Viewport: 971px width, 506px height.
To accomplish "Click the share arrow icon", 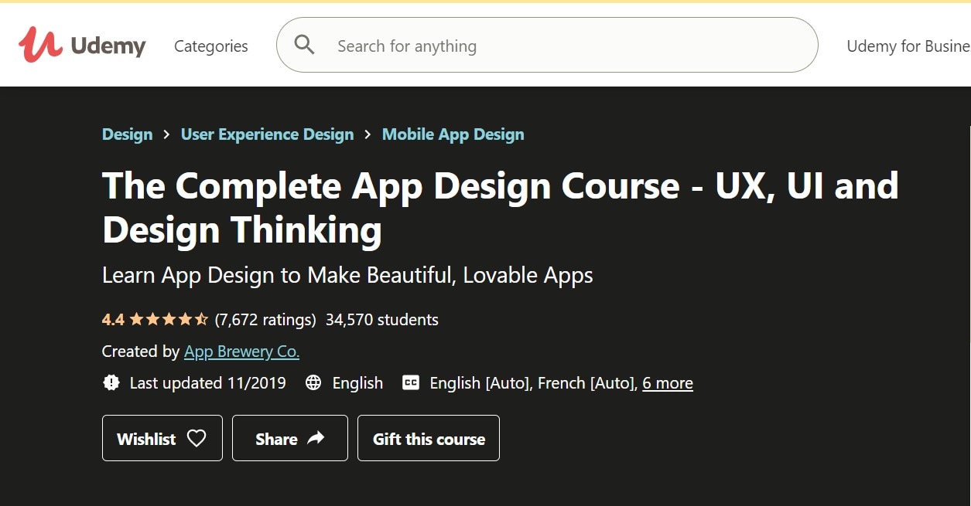I will click(316, 439).
